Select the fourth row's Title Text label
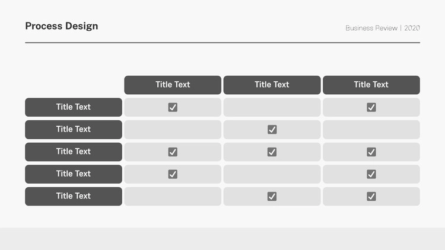The image size is (445, 250). point(74,174)
